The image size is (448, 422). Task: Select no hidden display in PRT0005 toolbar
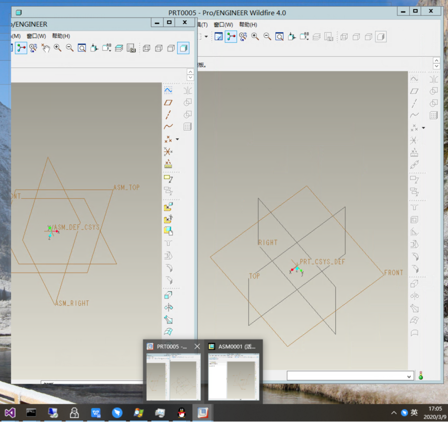click(368, 37)
